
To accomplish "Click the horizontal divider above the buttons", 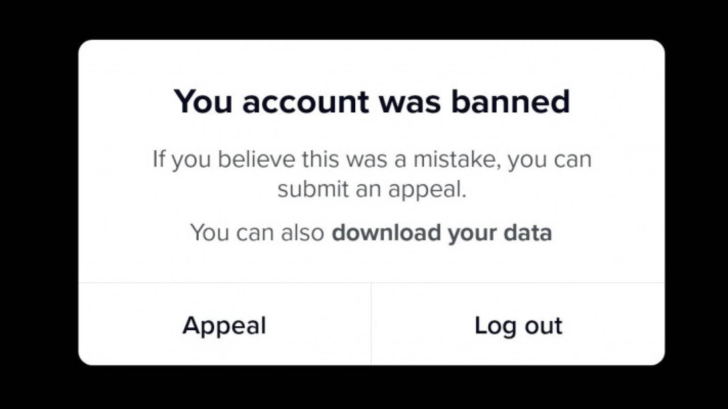I will point(372,283).
